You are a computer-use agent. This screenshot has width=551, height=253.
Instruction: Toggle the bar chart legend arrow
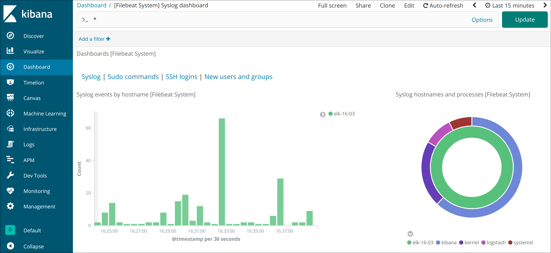pos(322,115)
